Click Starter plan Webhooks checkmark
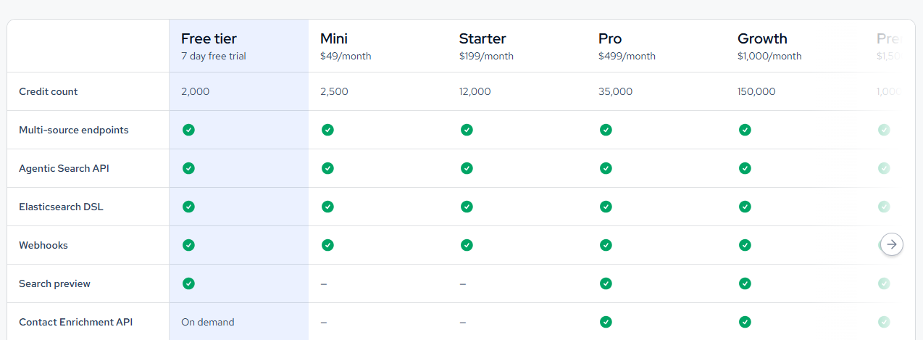 (467, 245)
